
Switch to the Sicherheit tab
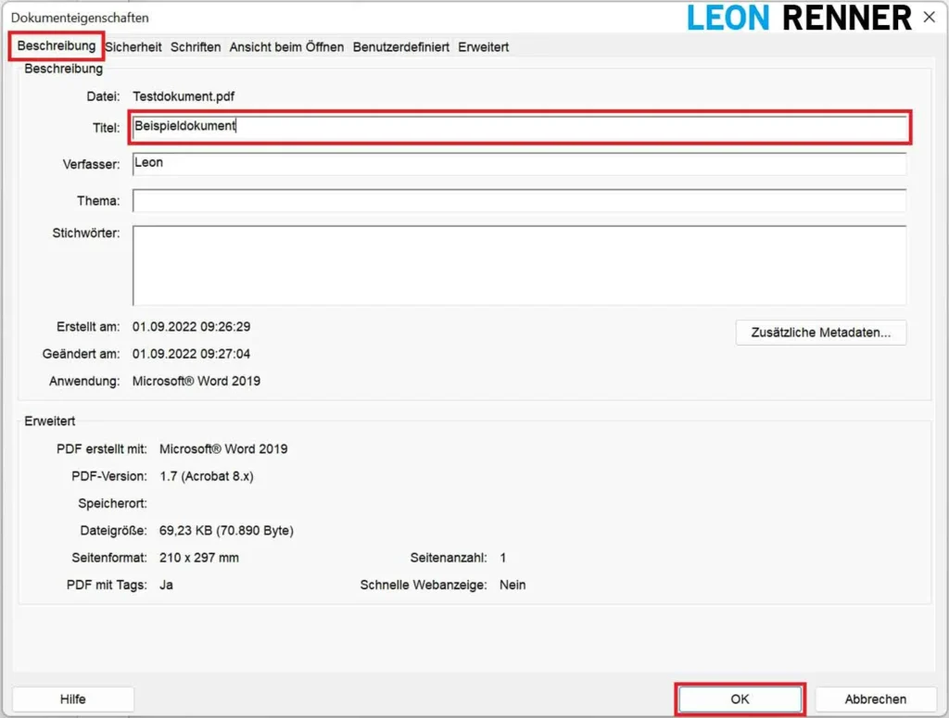click(133, 46)
